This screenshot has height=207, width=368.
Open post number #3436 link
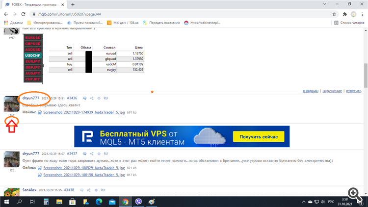[72, 98]
